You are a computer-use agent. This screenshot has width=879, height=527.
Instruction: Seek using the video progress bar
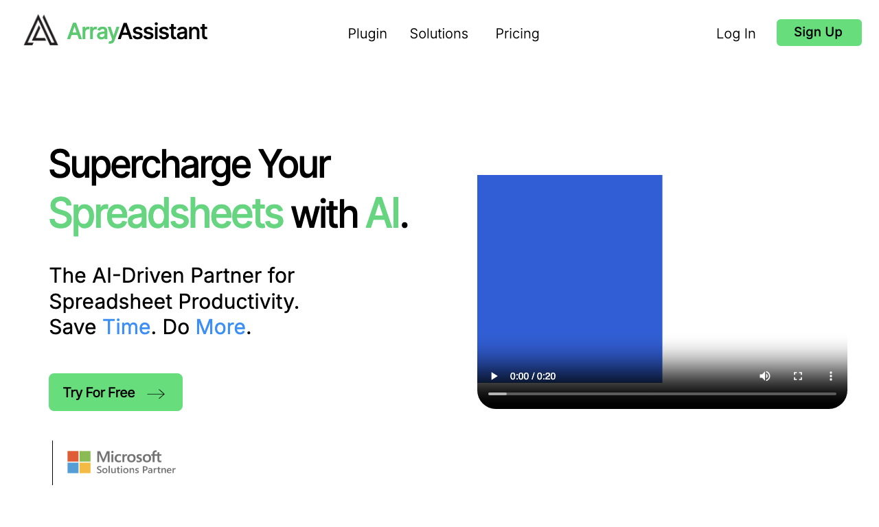[662, 394]
